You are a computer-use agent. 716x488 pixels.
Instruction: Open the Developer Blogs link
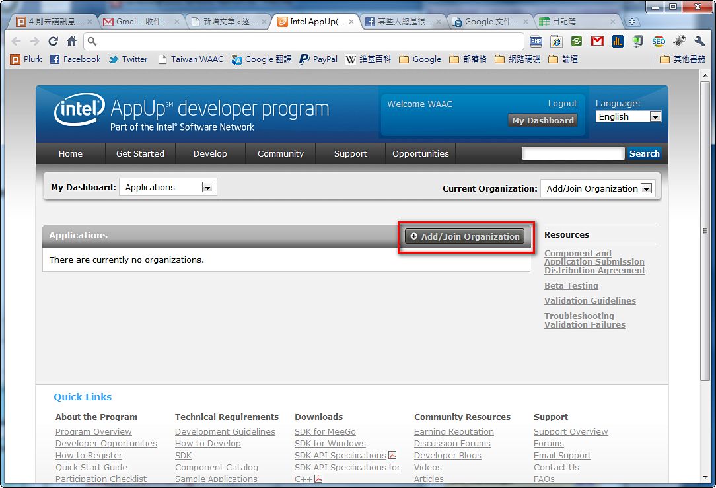click(x=448, y=455)
